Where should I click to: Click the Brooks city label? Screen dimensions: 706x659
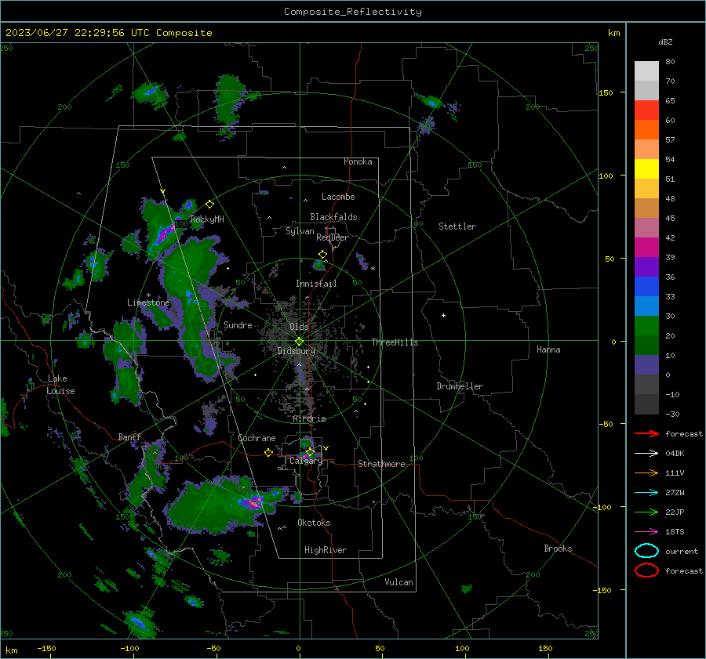[558, 549]
